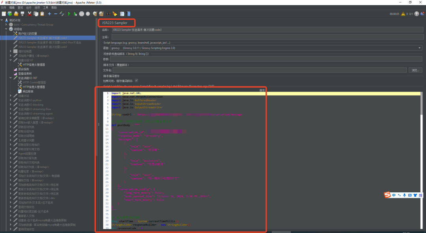Click the Shutdown test icon
The width and height of the screenshot is (426, 233).
[x=88, y=14]
